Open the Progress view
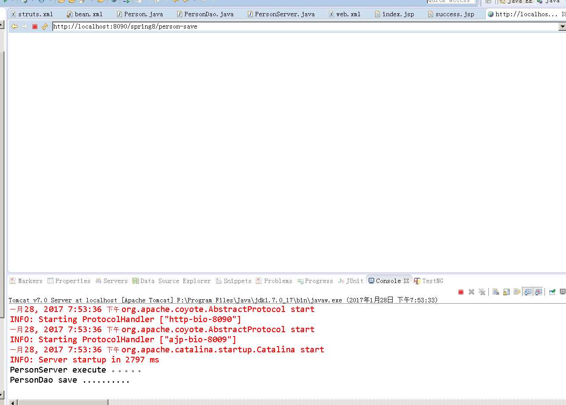The height and width of the screenshot is (405, 566). click(315, 281)
